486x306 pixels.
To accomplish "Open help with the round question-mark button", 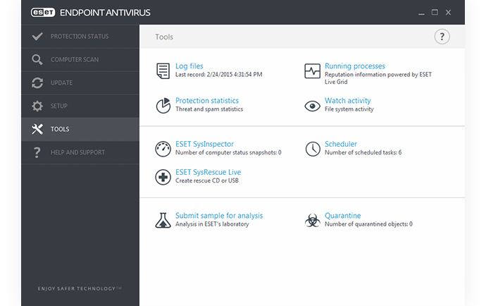I will tap(442, 37).
